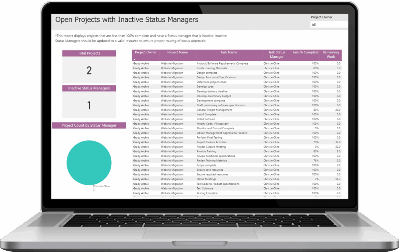The height and width of the screenshot is (252, 399).
Task: Select the teal pie chart for Christie Cline
Action: tap(89, 162)
